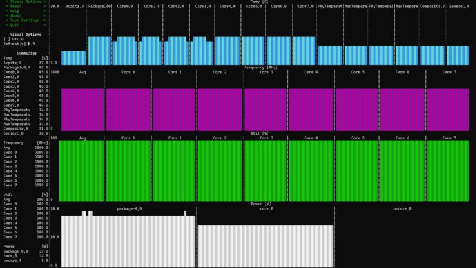Click the Frequency [MHz] graph title
The width and height of the screenshot is (476, 268).
261,67
